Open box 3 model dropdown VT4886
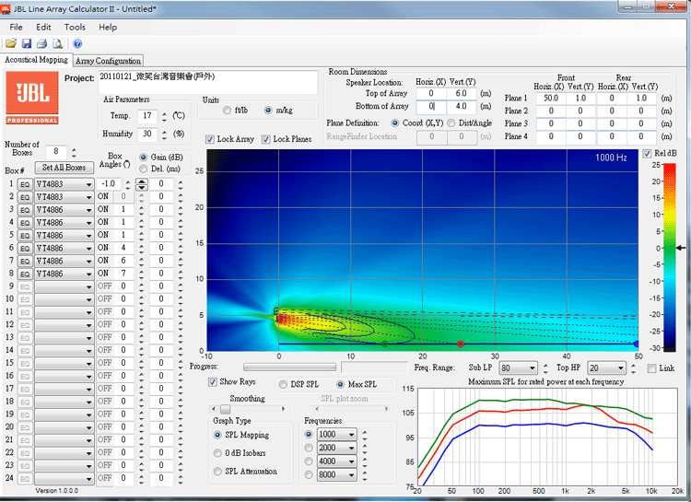The height and width of the screenshot is (502, 691). point(64,210)
